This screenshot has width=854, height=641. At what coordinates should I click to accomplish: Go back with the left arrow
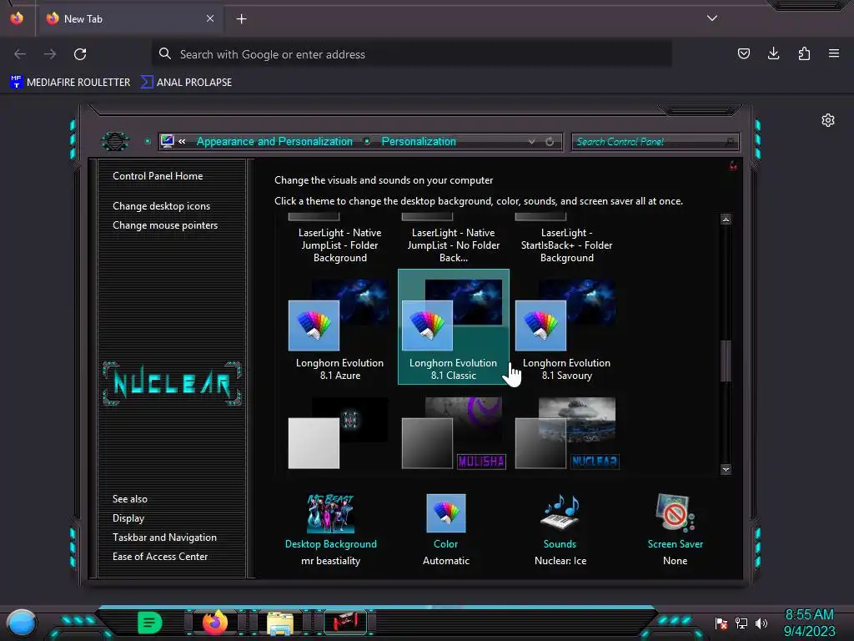20,54
